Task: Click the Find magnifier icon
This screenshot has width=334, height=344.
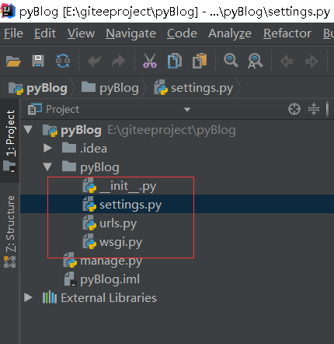Action: pyautogui.click(x=231, y=61)
